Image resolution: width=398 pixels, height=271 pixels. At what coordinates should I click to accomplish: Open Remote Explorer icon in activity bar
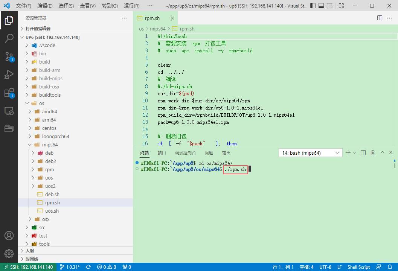[9, 111]
